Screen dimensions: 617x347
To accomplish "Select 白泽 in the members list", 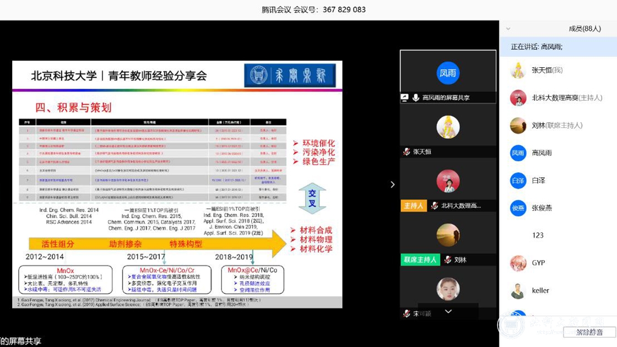I will tap(539, 180).
